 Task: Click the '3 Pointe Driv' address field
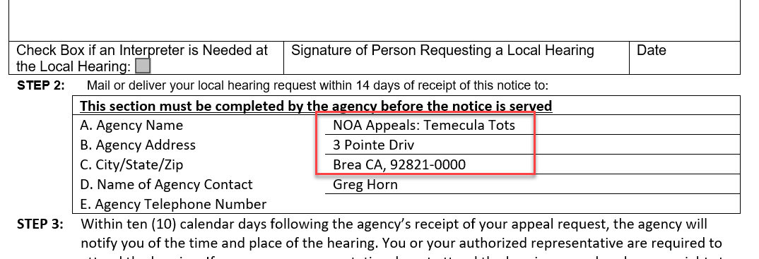(x=532, y=145)
